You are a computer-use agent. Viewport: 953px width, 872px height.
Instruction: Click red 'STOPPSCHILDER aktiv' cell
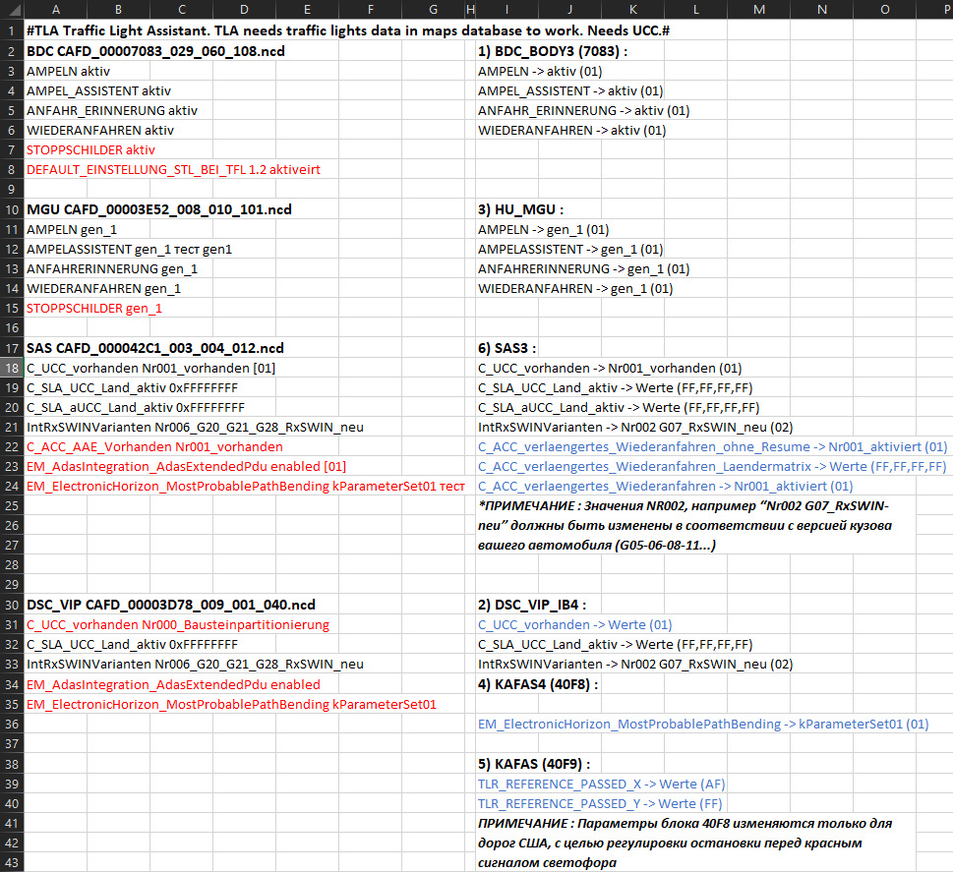click(x=90, y=149)
